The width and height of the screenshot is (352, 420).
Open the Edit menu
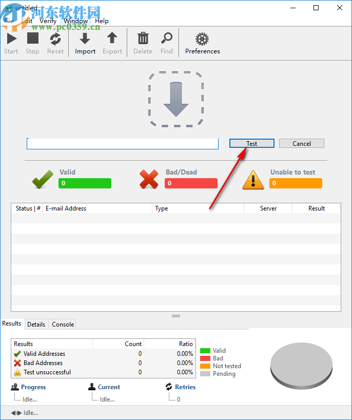(27, 21)
